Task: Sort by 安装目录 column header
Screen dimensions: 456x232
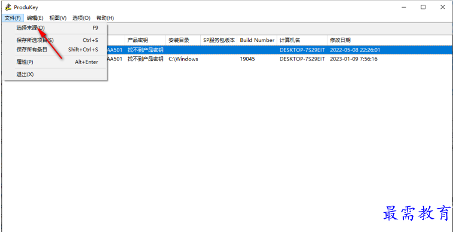Action: pyautogui.click(x=183, y=40)
